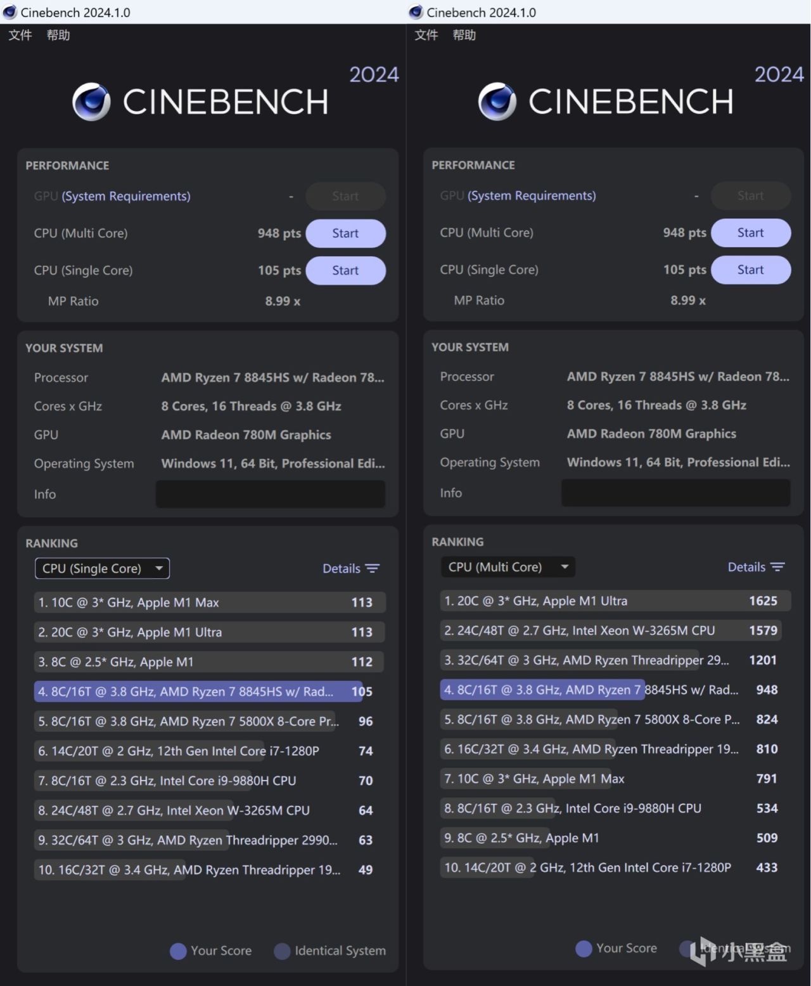Select the Apple M1 row scoring 509
This screenshot has width=811, height=986.
(615, 838)
